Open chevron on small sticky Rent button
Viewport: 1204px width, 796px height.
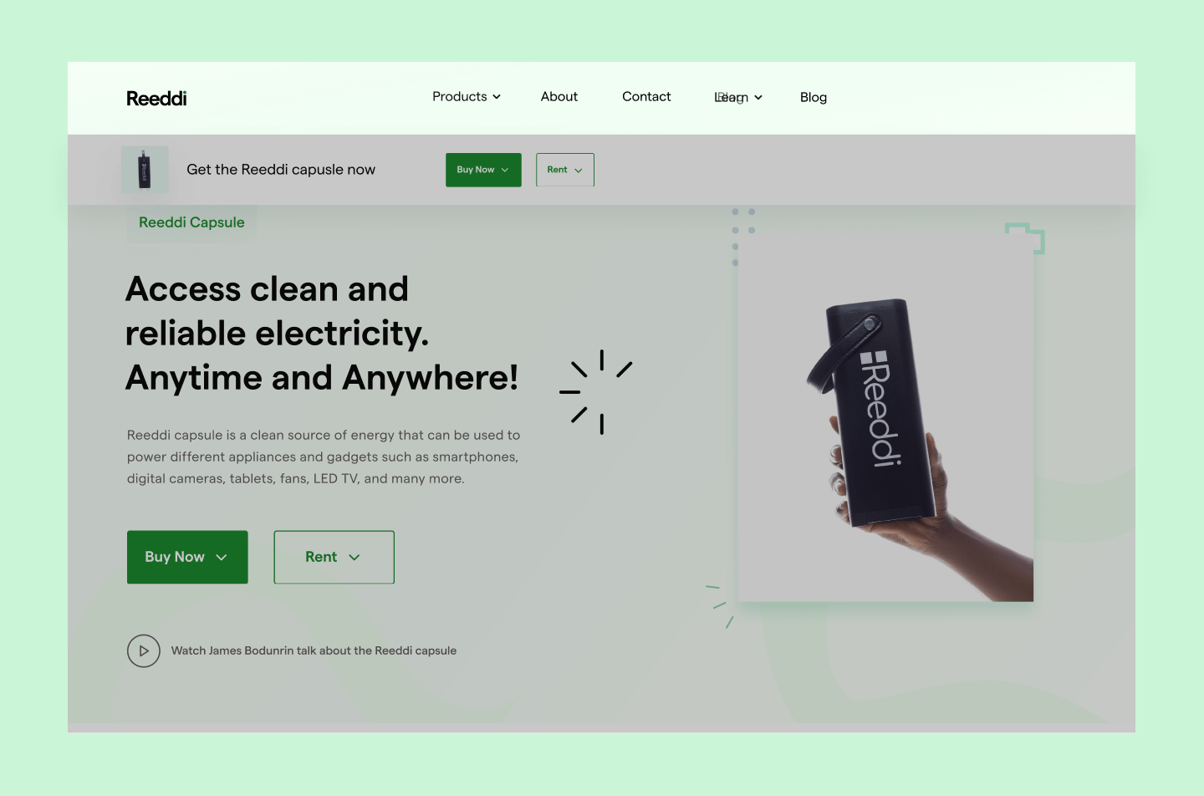pos(579,171)
